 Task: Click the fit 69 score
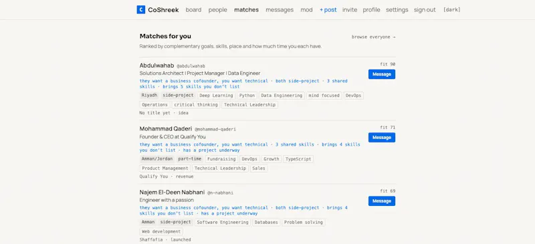[x=388, y=191]
